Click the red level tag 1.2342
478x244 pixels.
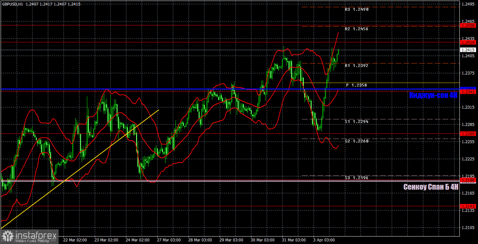pos(468,92)
